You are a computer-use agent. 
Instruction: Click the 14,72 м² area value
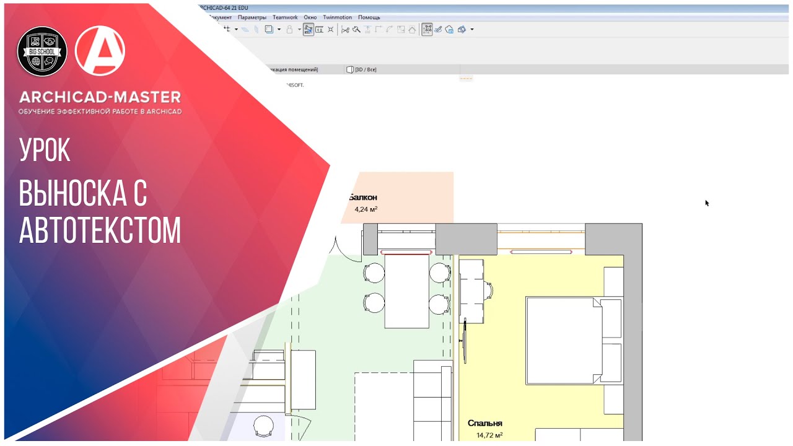coord(489,435)
